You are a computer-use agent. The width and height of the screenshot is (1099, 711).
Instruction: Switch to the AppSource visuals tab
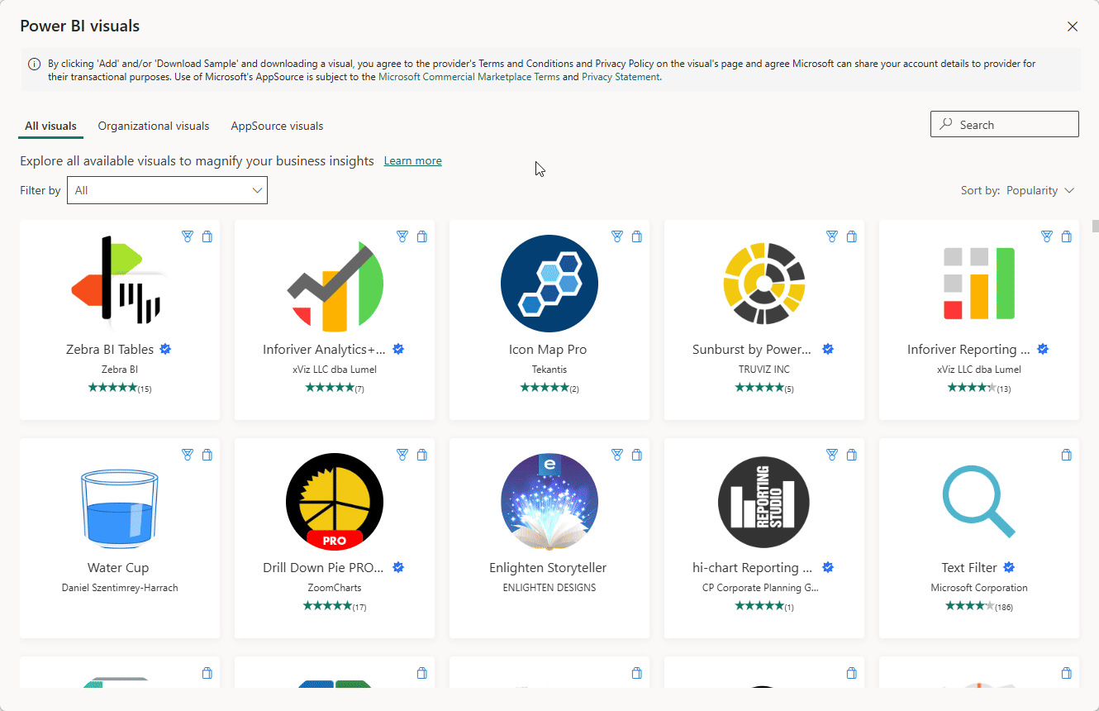pyautogui.click(x=277, y=126)
